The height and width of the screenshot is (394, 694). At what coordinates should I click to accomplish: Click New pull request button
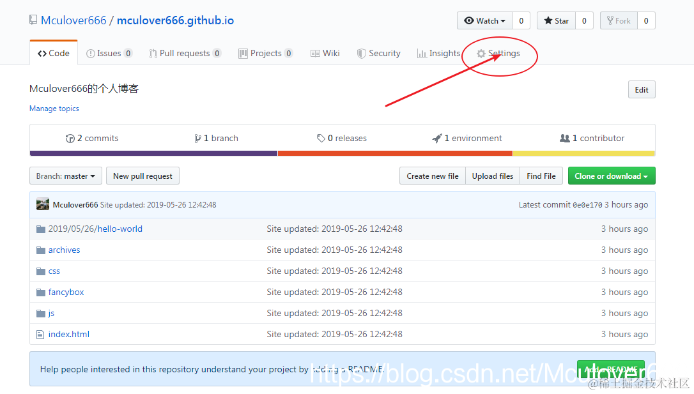point(143,176)
